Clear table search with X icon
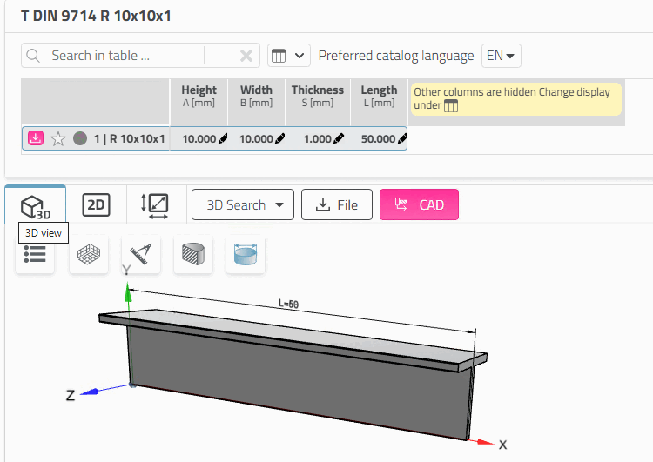 click(246, 56)
